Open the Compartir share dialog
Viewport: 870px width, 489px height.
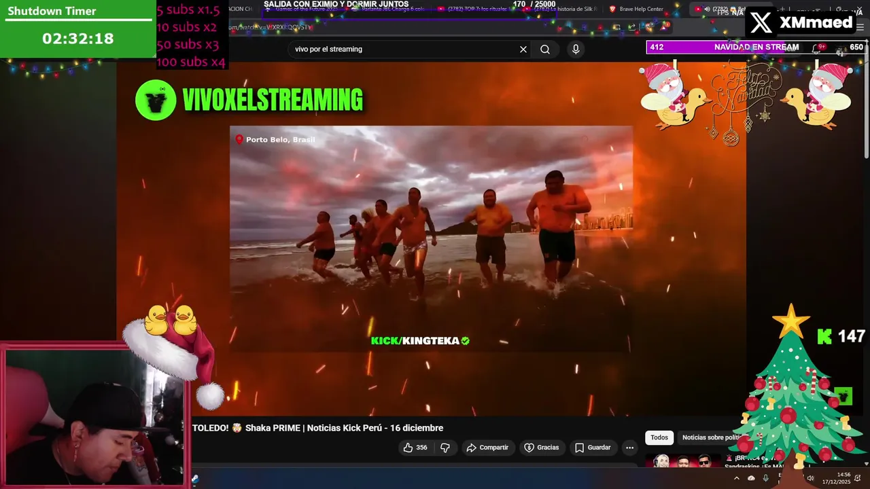click(487, 448)
